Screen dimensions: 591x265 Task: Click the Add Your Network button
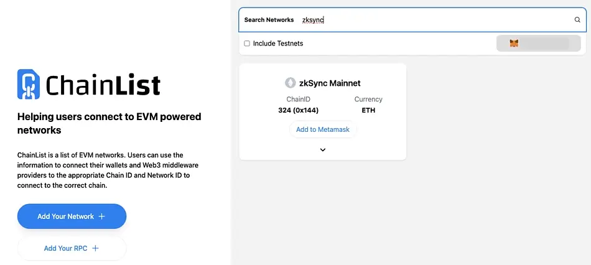coord(72,216)
